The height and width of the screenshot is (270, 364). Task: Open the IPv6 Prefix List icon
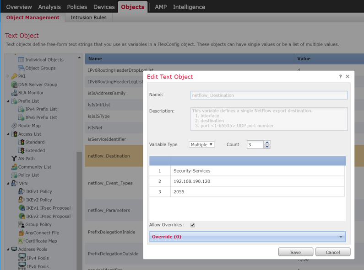point(21,117)
